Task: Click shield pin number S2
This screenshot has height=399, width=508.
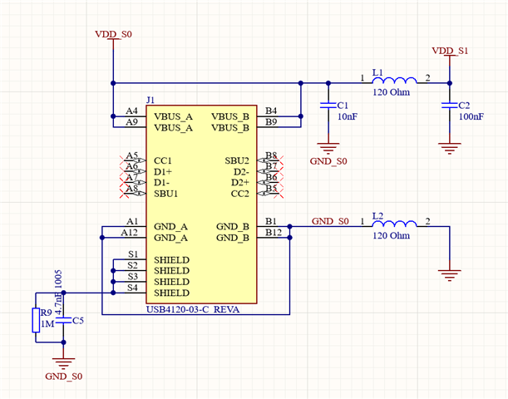Action: pyautogui.click(x=132, y=265)
